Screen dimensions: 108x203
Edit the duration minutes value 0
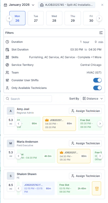[x=96, y=42]
